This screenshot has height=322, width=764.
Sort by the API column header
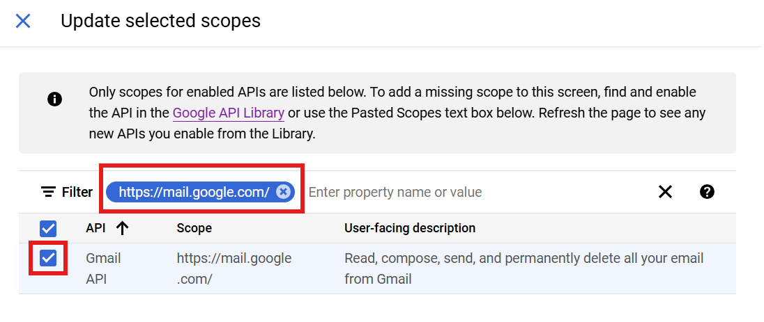point(95,228)
